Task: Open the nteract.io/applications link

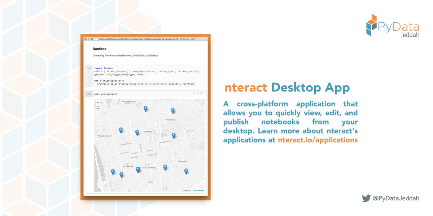Action: tap(318, 140)
